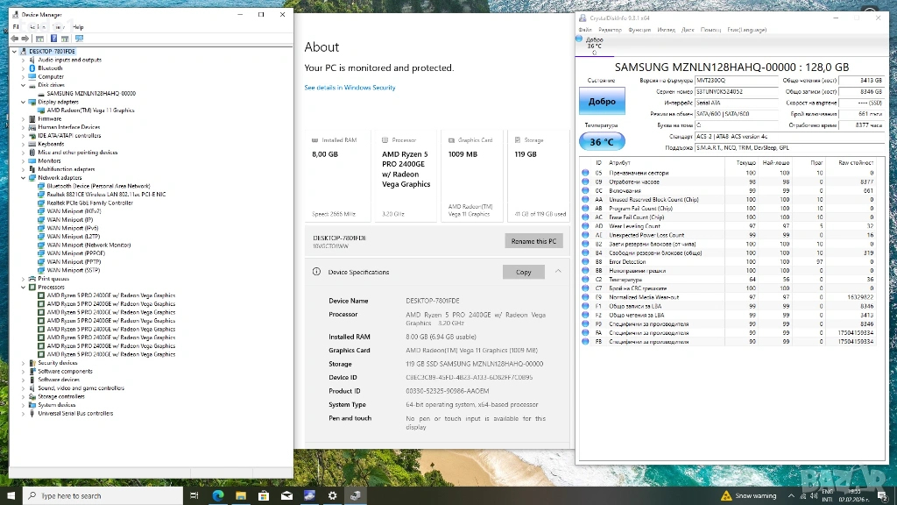Click the Copy button for device specifications
The width and height of the screenshot is (897, 505).
[x=523, y=272]
